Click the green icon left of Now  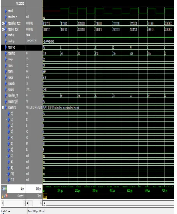pyautogui.click(x=6, y=189)
